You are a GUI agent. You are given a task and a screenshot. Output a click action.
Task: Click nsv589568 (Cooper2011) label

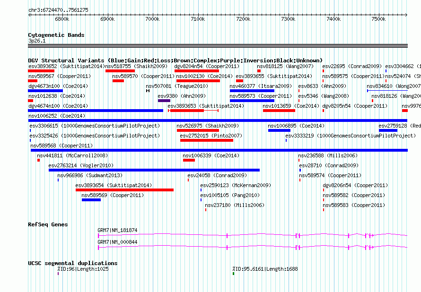(61, 146)
